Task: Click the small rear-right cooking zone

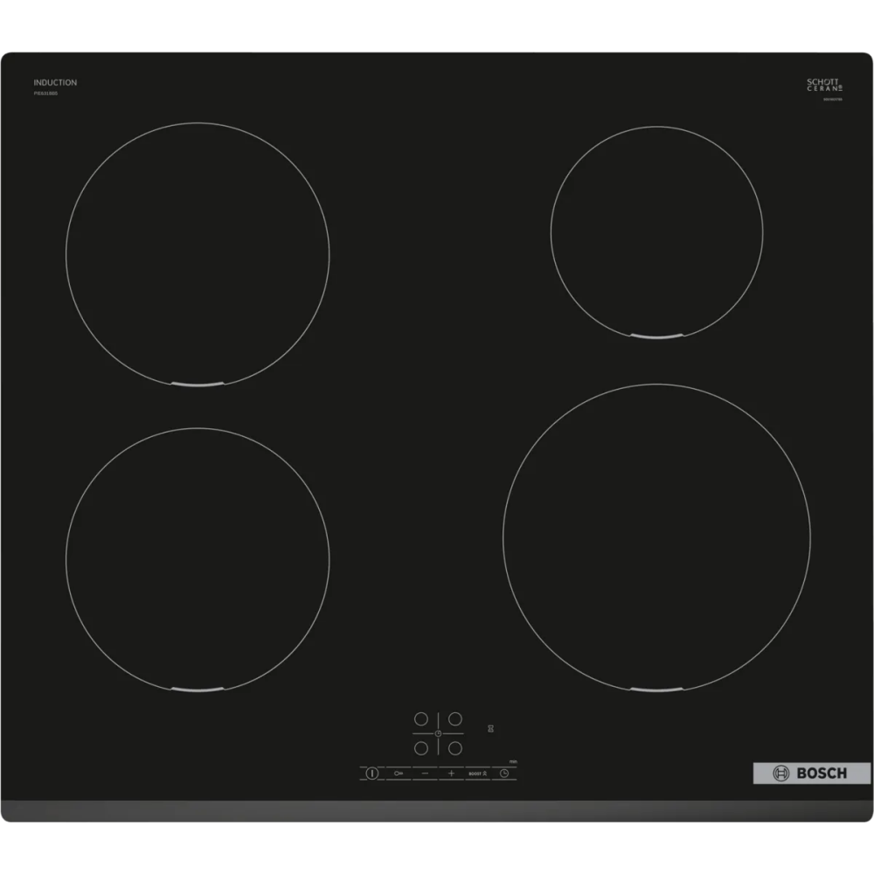Action: click(x=656, y=232)
